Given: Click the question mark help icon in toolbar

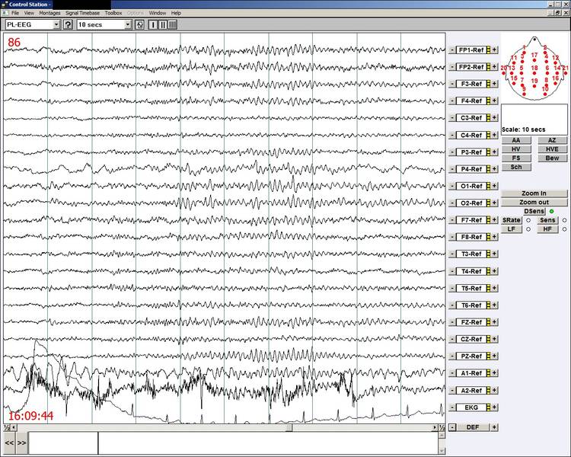Looking at the screenshot, I should pyautogui.click(x=68, y=24).
